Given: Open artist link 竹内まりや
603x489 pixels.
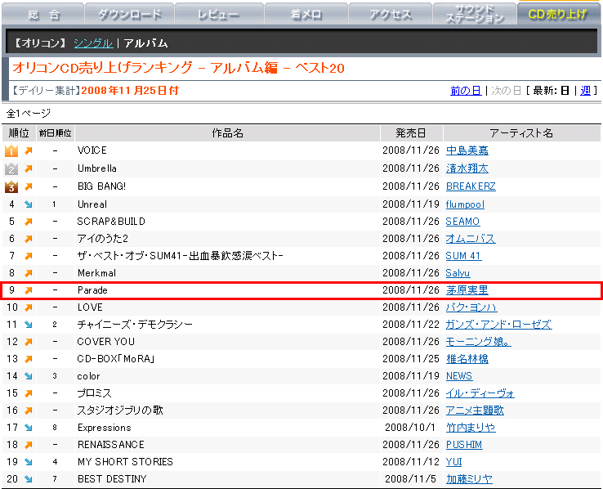Looking at the screenshot, I should point(471,428).
